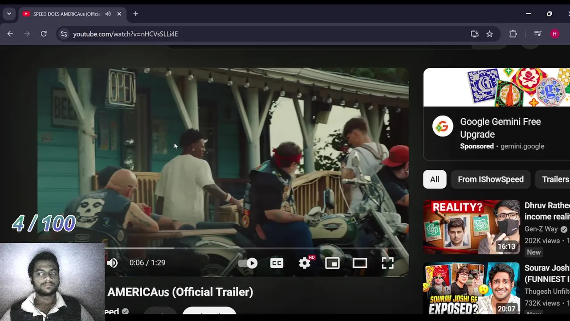The width and height of the screenshot is (570, 321).
Task: Turn on closed captions (CC)
Action: [277, 263]
